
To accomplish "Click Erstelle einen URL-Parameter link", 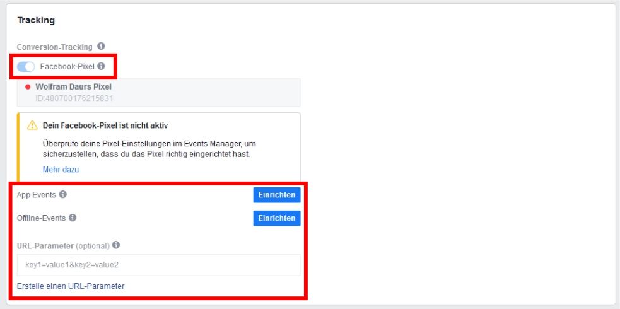I will tap(71, 286).
